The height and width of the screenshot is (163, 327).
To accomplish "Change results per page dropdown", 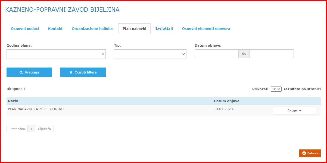I will tap(276, 89).
